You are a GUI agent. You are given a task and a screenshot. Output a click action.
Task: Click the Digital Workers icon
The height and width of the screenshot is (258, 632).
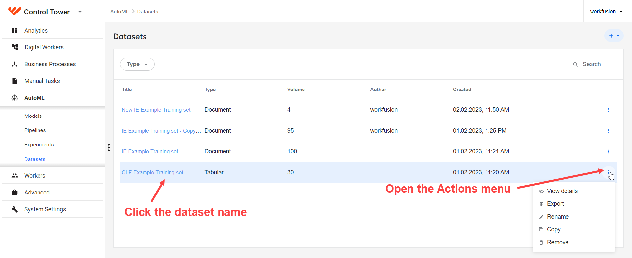(x=15, y=47)
